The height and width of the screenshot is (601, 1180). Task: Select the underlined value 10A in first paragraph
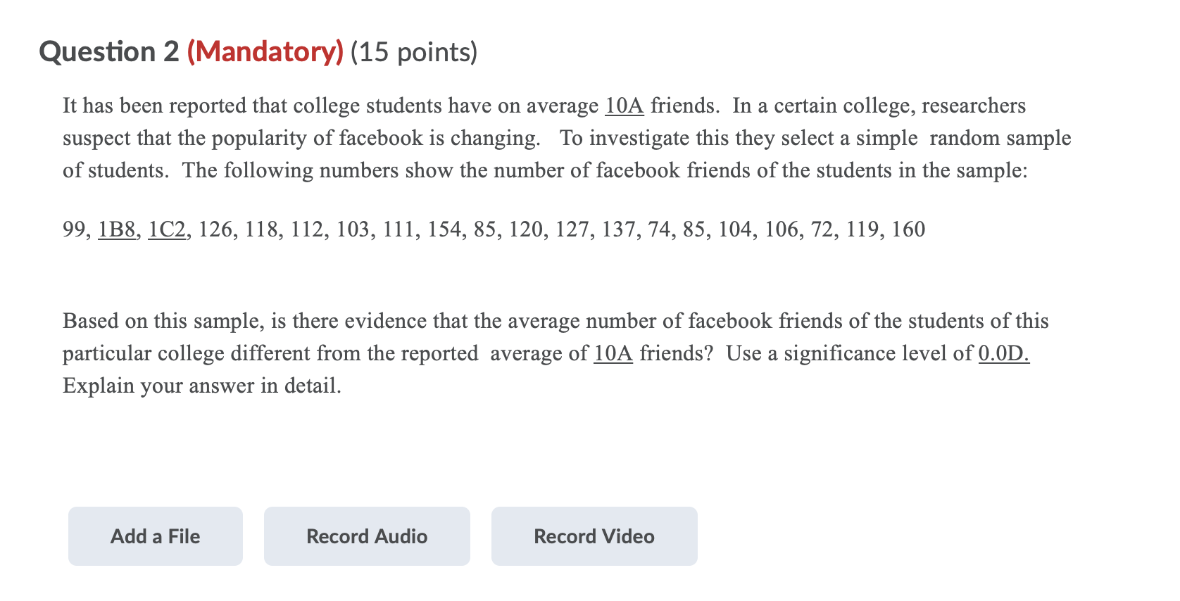[x=623, y=106]
